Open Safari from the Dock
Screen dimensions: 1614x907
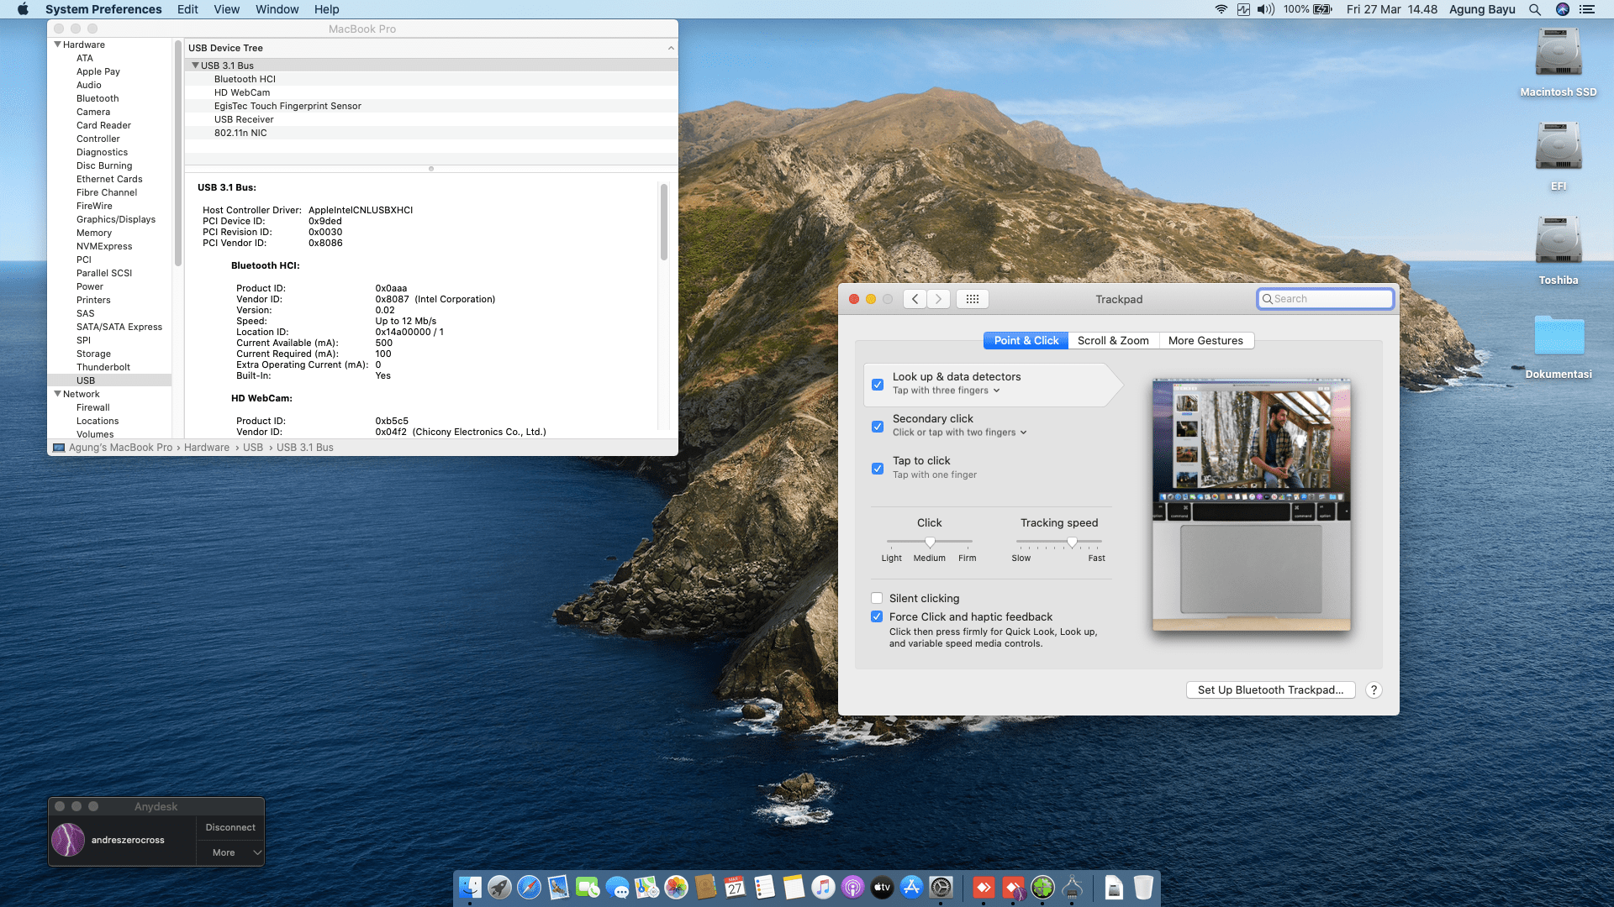click(x=529, y=888)
